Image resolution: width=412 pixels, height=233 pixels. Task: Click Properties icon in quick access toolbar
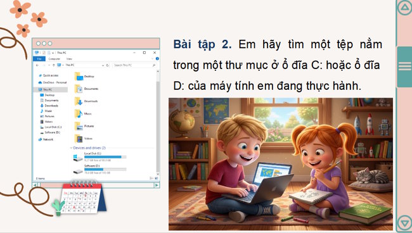[x=44, y=53]
